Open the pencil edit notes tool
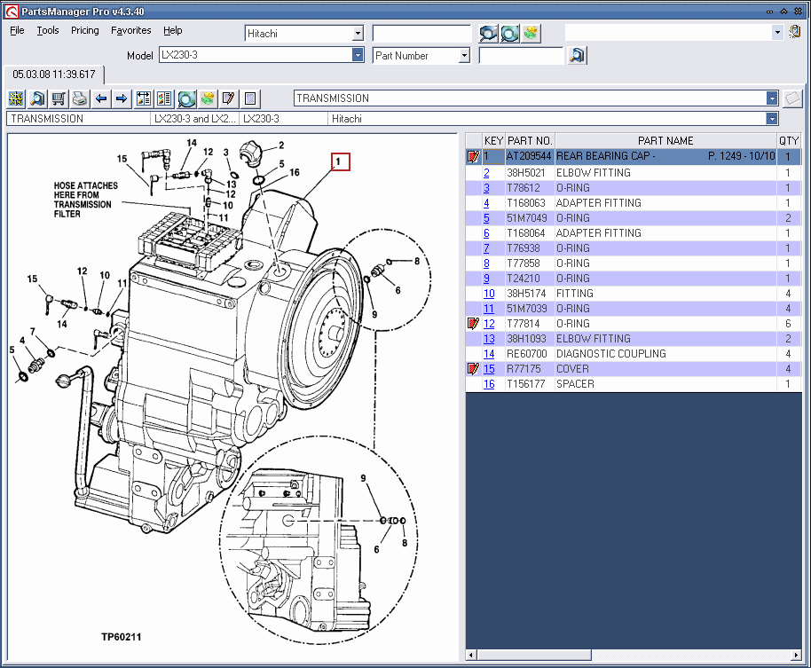This screenshot has height=668, width=811. pyautogui.click(x=229, y=98)
